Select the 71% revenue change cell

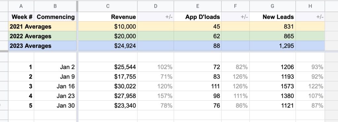pyautogui.click(x=156, y=76)
